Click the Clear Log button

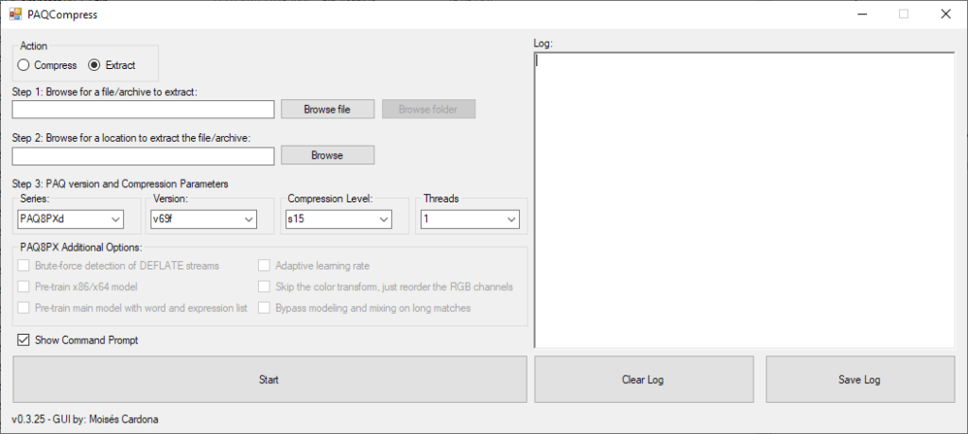point(644,379)
